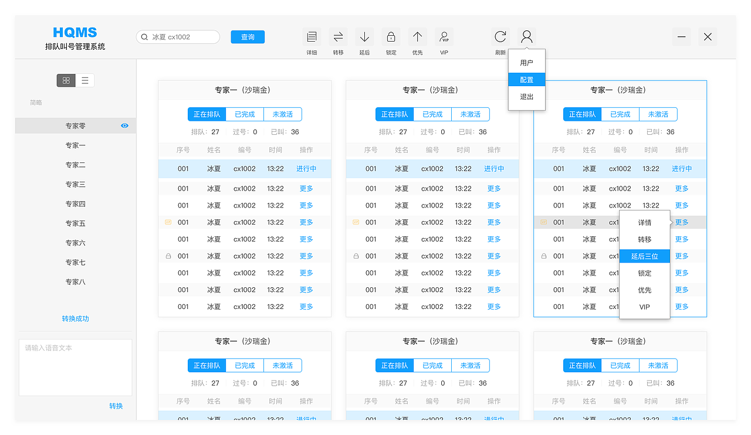
Task: Click the 转移 (transfer) toolbar icon
Action: click(x=338, y=36)
